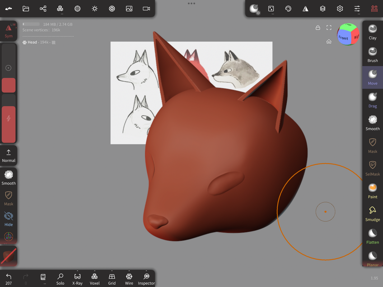Choose the Flatten brush
The height and width of the screenshot is (287, 383).
click(373, 236)
